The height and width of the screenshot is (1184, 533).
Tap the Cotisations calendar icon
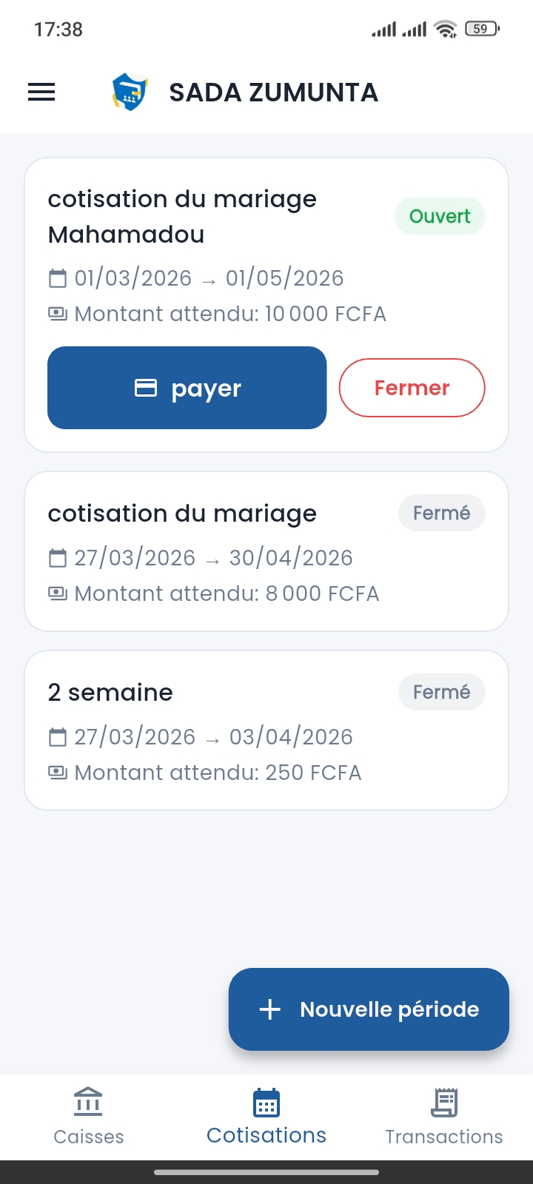pos(266,1103)
